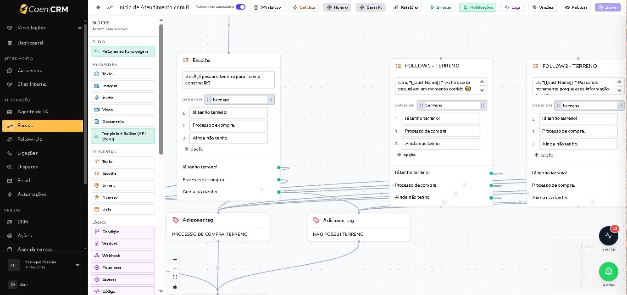Select the Data block
Screen dimensions: 627x295
click(123, 209)
